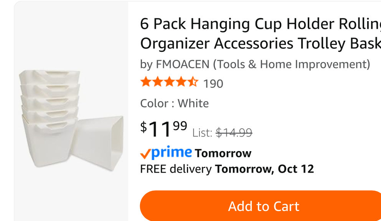Click the List: price label
This screenshot has height=221, width=381.
pyautogui.click(x=202, y=133)
